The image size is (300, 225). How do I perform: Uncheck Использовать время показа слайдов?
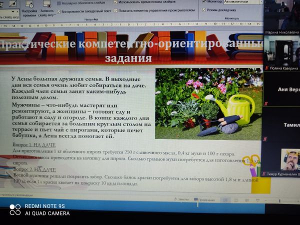[x=116, y=2]
